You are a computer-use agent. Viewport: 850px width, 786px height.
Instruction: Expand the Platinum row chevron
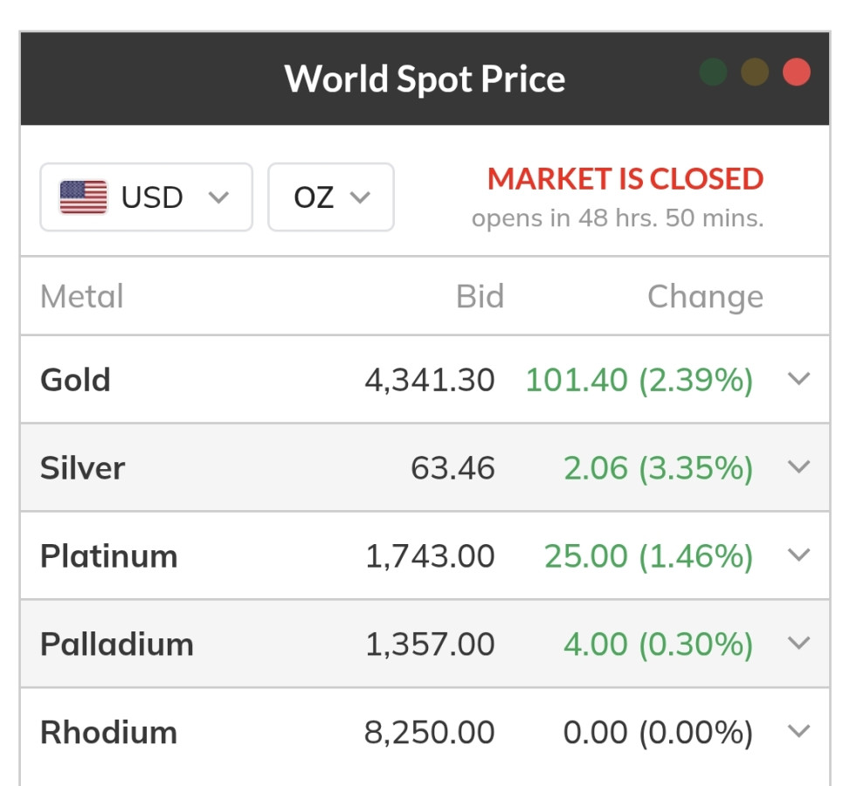pyautogui.click(x=798, y=555)
